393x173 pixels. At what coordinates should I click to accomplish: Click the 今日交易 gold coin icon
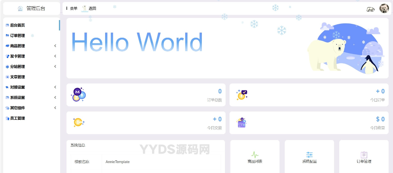click(78, 123)
